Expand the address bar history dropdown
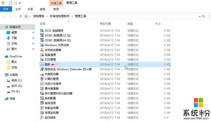Image resolution: width=211 pixels, height=122 pixels. coord(199,16)
